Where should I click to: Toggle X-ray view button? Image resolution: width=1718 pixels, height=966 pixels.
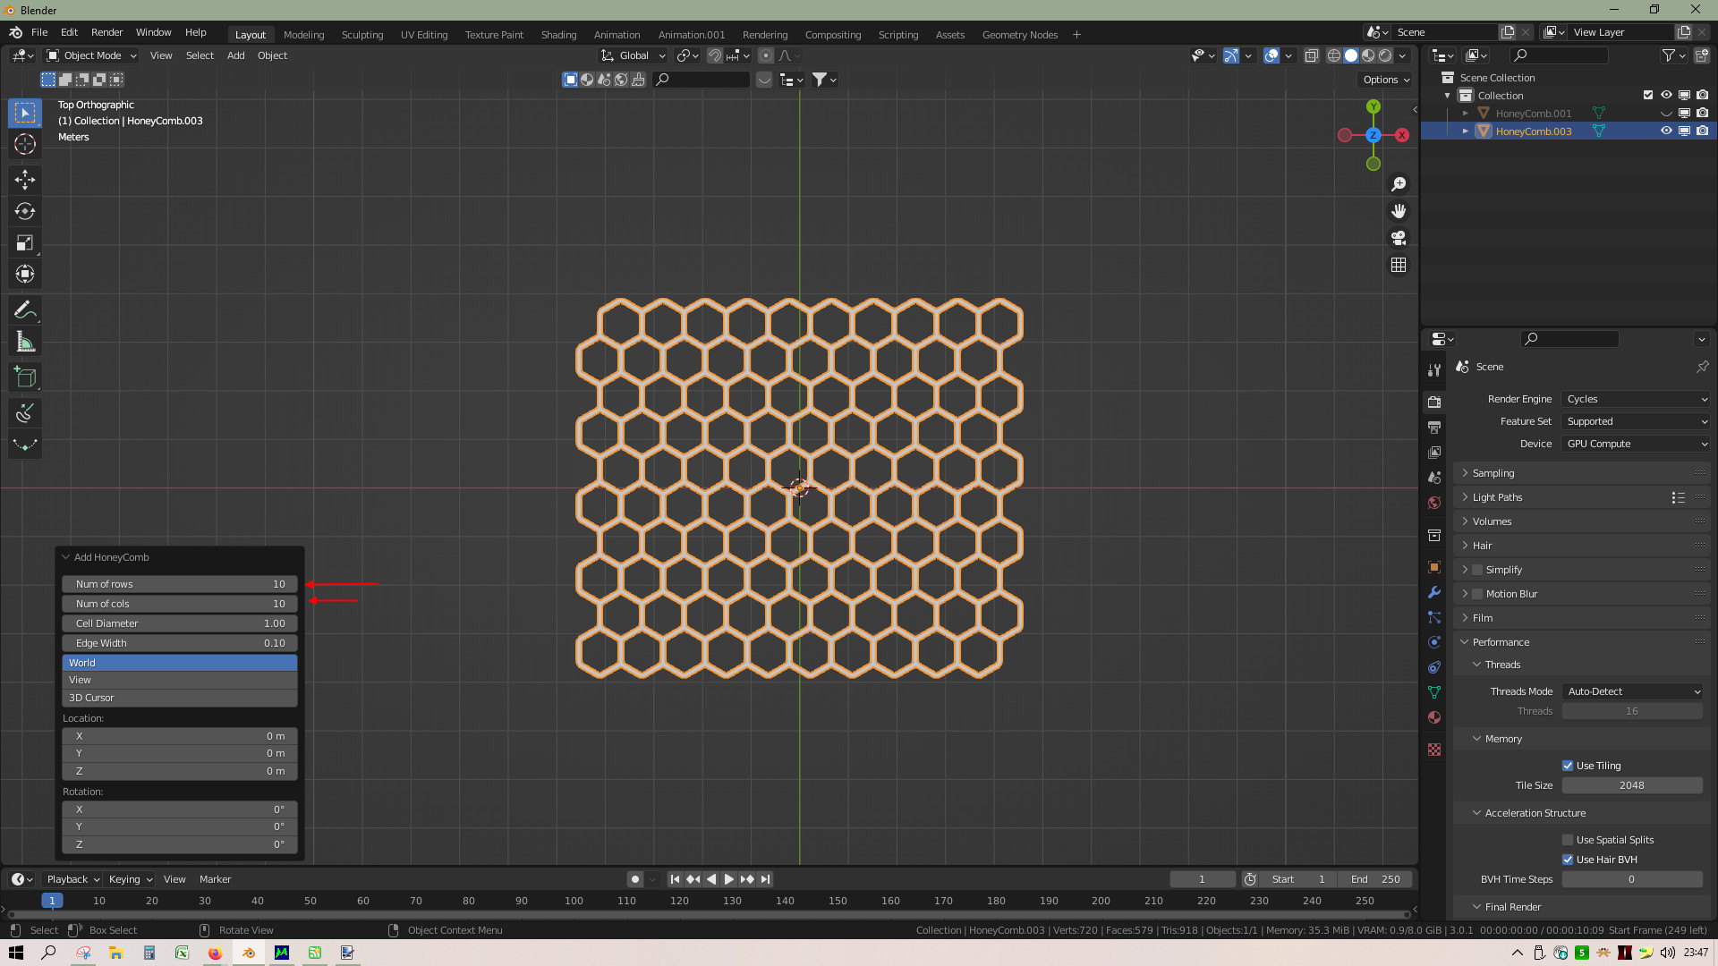[x=1312, y=55]
